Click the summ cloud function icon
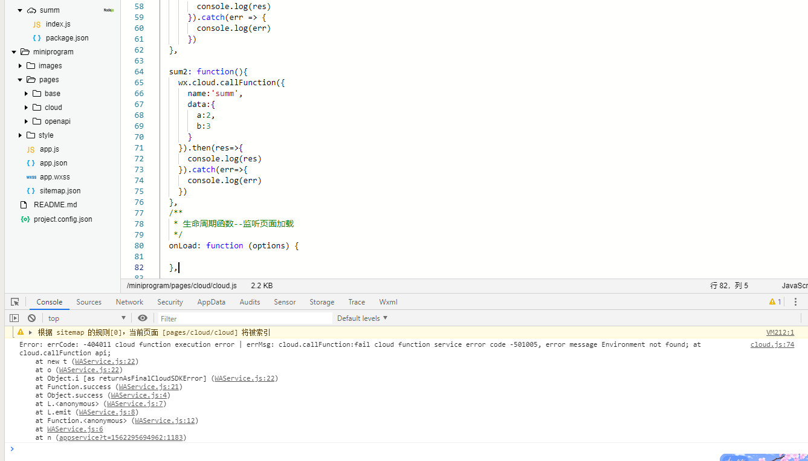This screenshot has width=808, height=461. [31, 10]
